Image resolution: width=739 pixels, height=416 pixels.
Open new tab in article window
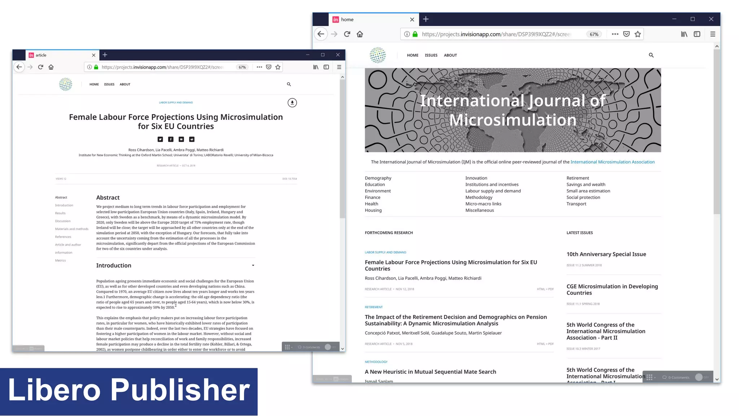105,55
